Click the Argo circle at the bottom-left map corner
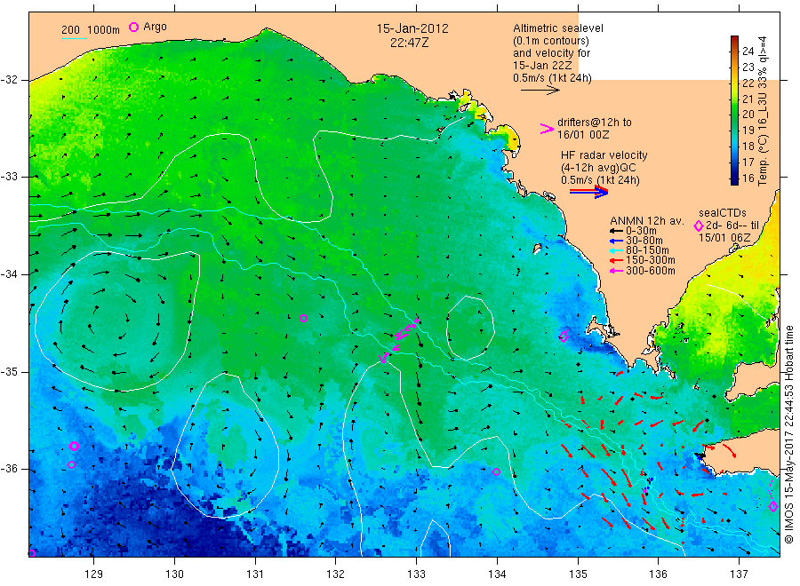This screenshot has width=800, height=586. (x=31, y=553)
